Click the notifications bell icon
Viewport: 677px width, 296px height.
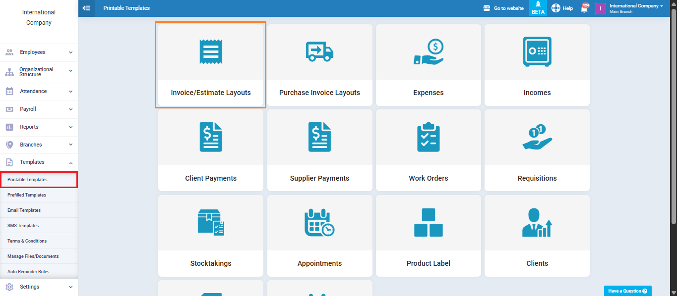click(x=584, y=8)
